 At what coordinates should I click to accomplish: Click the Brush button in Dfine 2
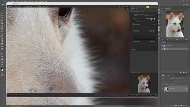pos(132,95)
